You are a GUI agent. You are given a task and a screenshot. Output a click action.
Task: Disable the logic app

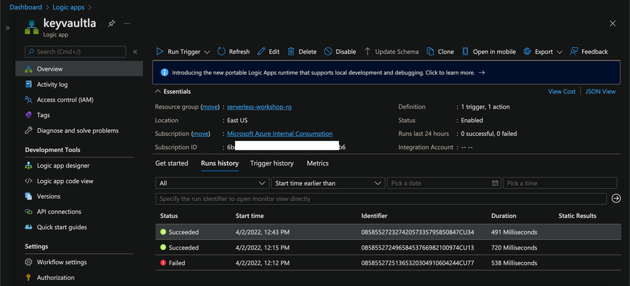click(x=340, y=52)
